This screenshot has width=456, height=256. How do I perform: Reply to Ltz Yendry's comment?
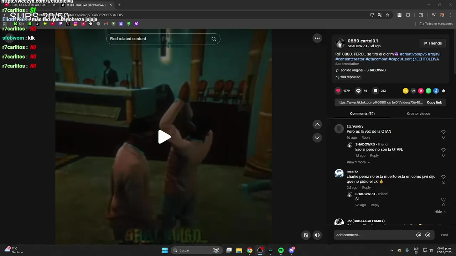pos(366,138)
